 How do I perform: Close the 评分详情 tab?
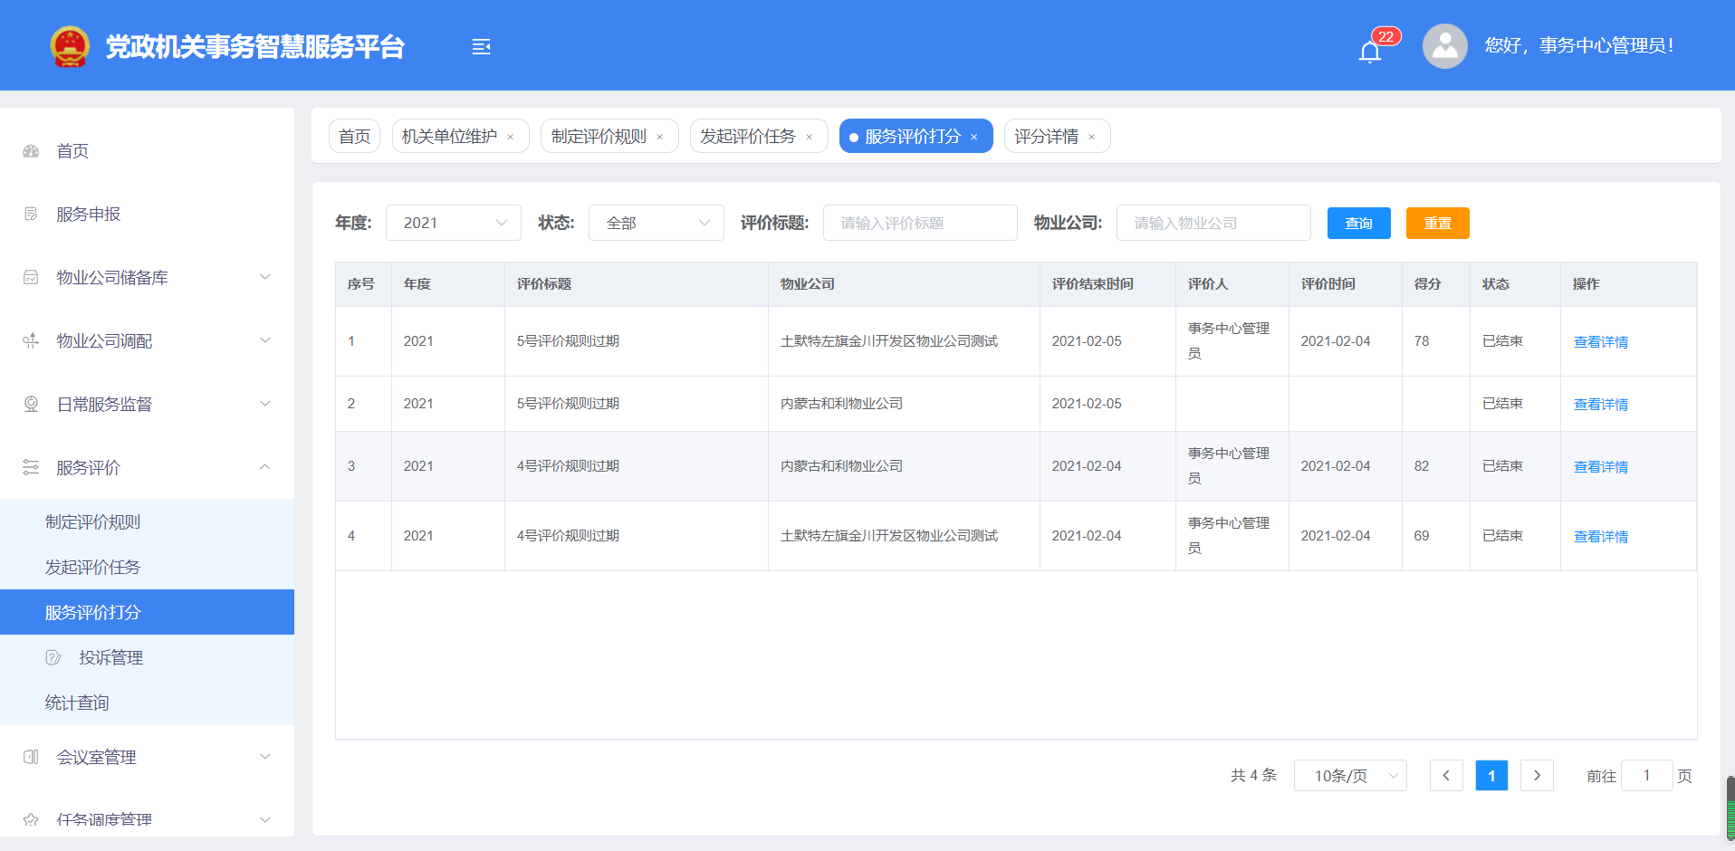[x=1092, y=138]
